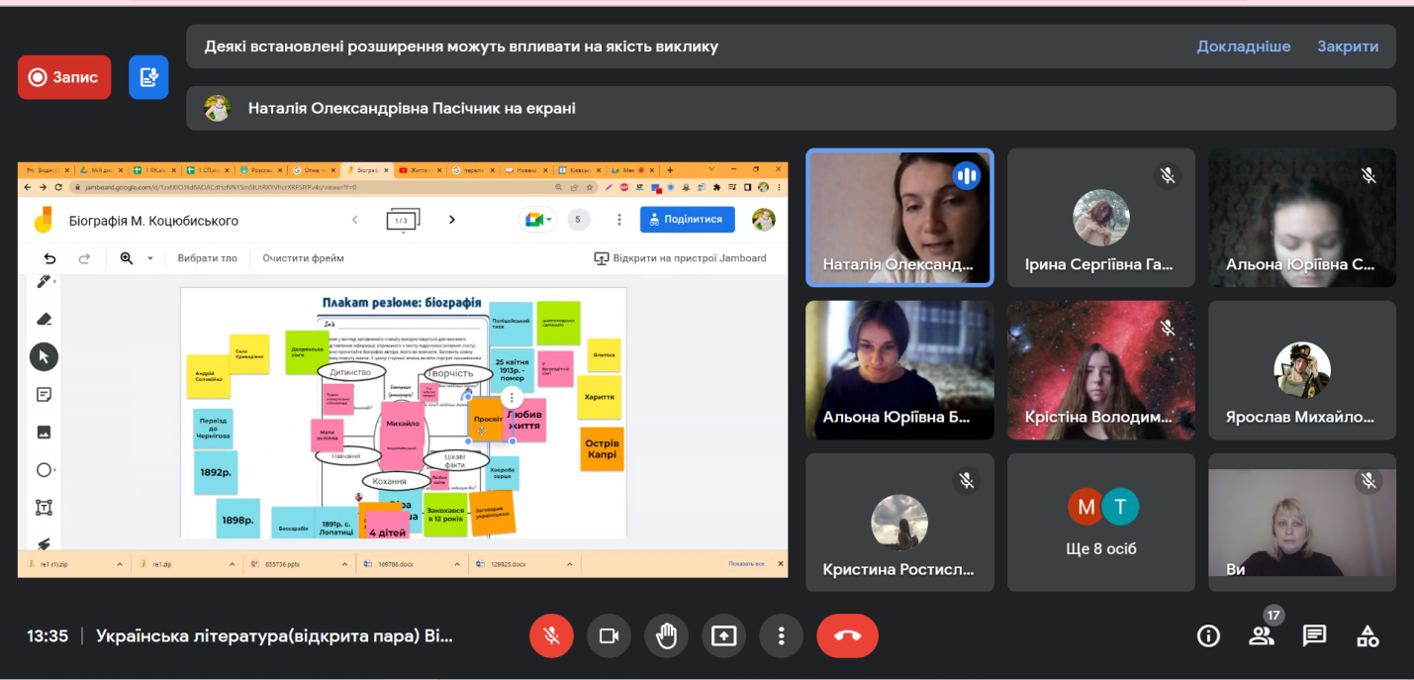Open the Meet dropdown in the Jamboard header
Screen dimensions: 1414x680
pyautogui.click(x=537, y=220)
